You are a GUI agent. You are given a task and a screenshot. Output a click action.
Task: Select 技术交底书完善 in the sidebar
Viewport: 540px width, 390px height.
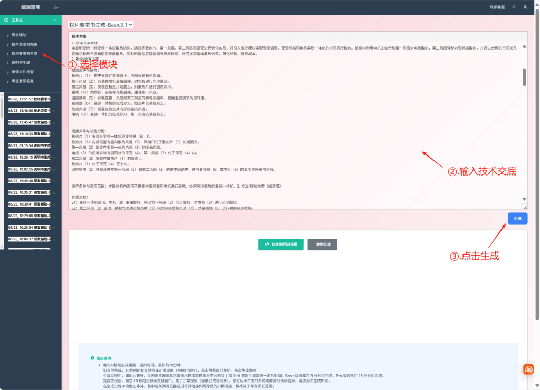(24, 44)
